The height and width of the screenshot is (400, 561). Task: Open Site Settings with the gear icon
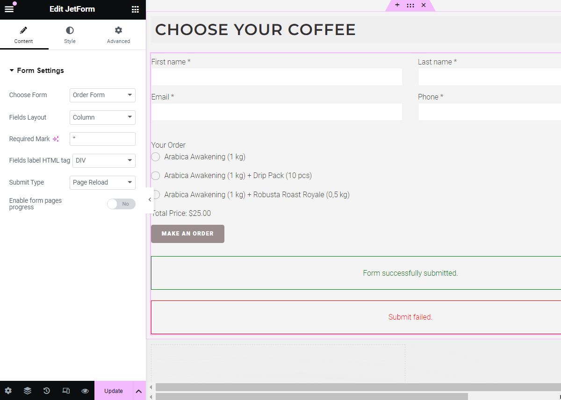tap(8, 391)
